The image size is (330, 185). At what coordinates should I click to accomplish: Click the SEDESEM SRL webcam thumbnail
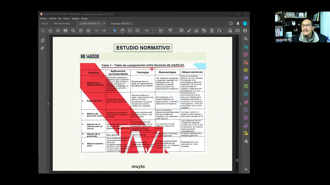coord(302,27)
